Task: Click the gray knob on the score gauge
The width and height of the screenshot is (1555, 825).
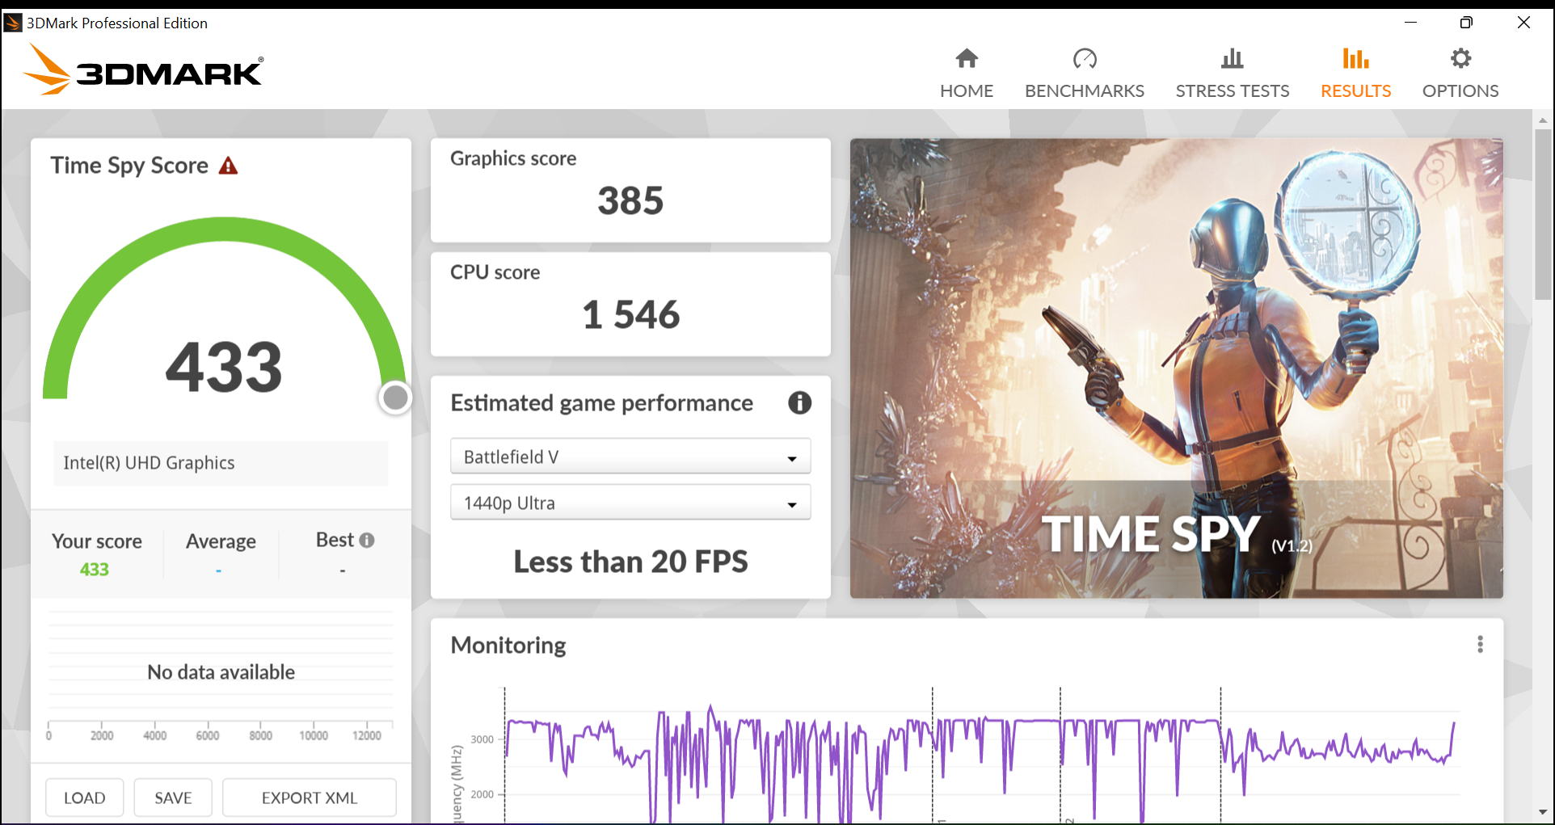Action: [395, 398]
